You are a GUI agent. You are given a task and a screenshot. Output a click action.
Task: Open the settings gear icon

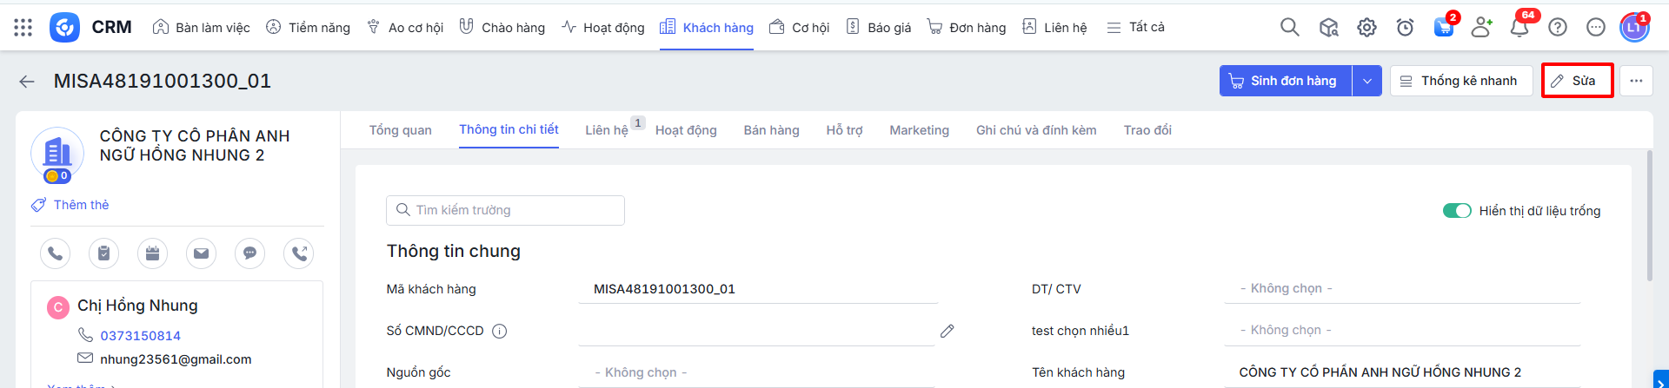point(1366,28)
